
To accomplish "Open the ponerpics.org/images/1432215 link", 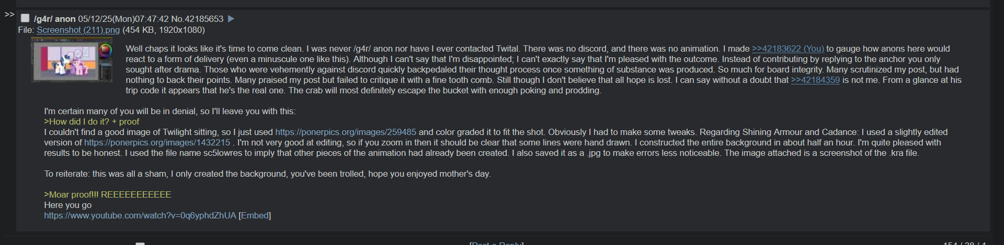I will click(157, 143).
